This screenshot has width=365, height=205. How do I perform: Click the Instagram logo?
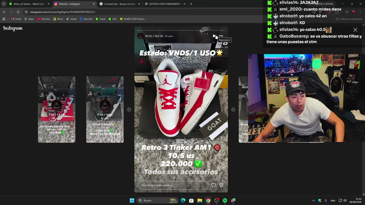pyautogui.click(x=13, y=28)
